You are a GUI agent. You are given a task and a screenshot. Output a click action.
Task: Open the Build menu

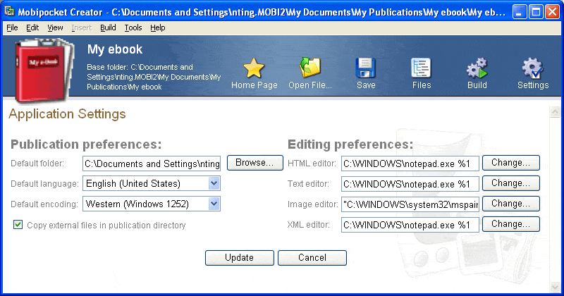tap(108, 27)
